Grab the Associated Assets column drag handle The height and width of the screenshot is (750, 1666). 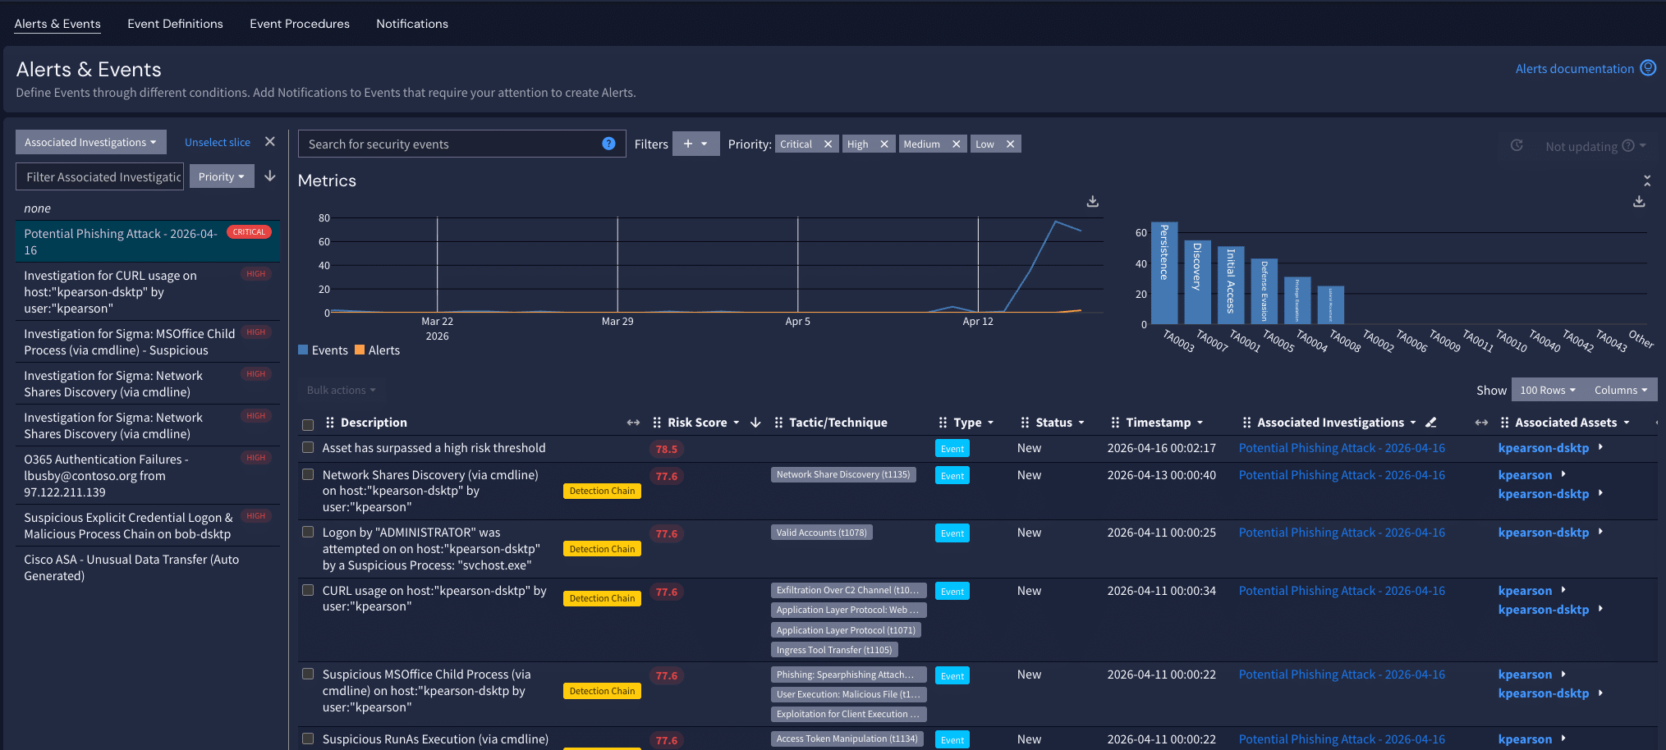(x=1504, y=423)
